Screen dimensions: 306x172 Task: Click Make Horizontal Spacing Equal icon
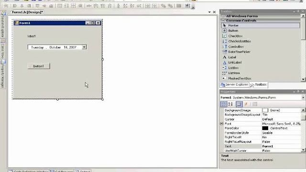coord(89,6)
